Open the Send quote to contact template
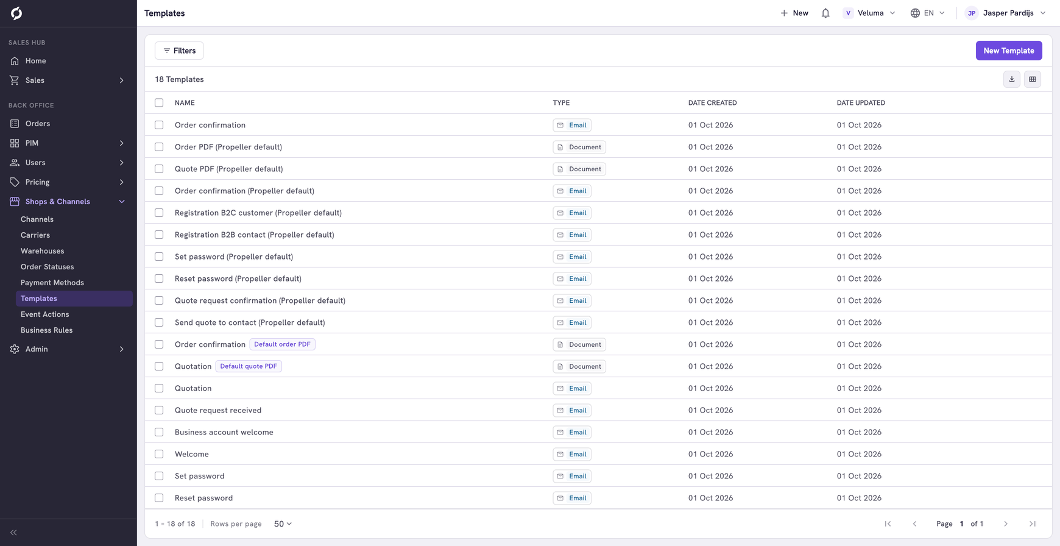 pyautogui.click(x=250, y=322)
